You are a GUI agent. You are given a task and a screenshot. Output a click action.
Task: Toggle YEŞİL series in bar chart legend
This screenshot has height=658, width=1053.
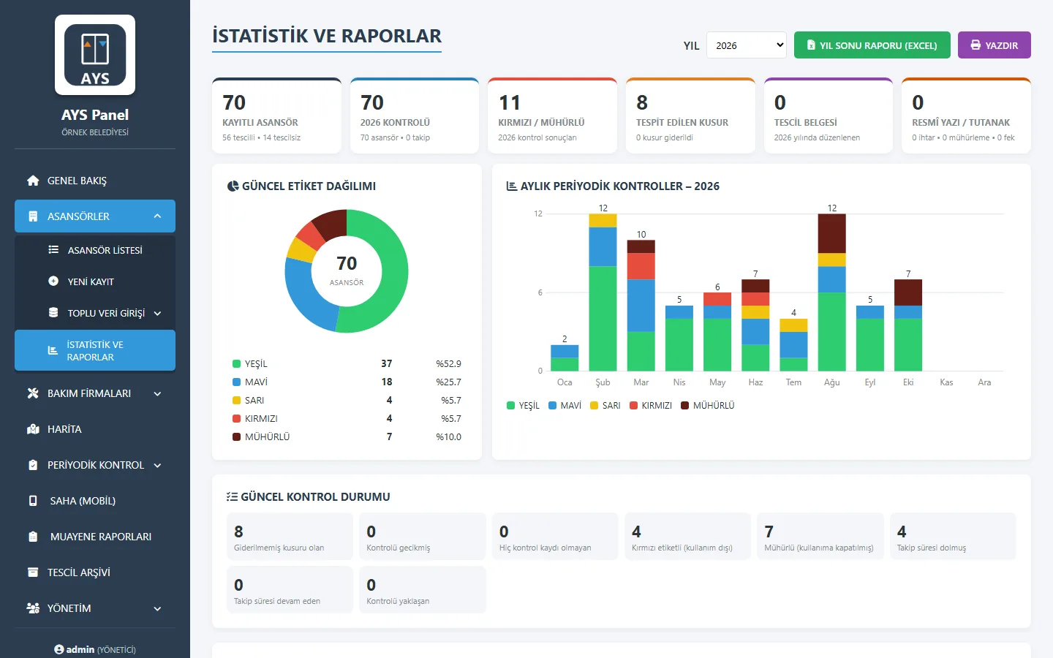[523, 406]
